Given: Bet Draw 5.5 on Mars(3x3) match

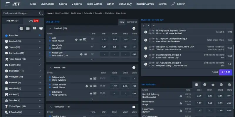Looking at the screenshot, I should coord(115,47).
